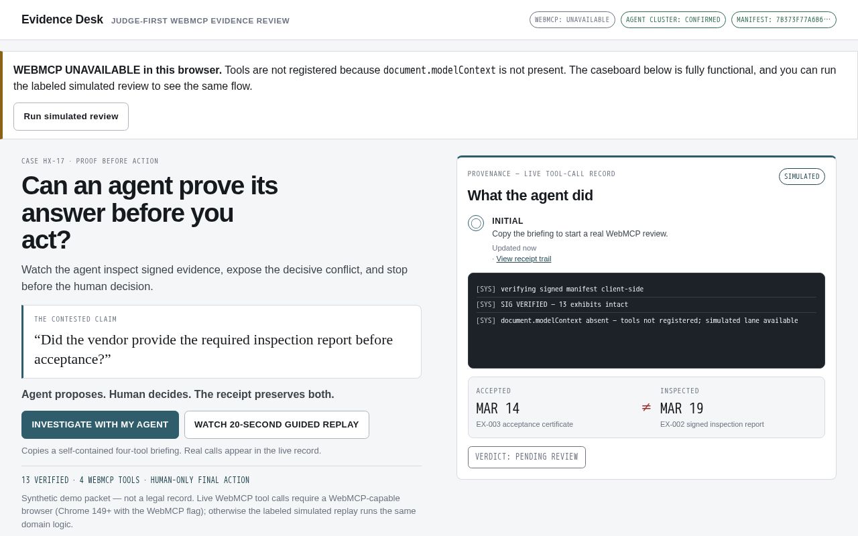Click 'CASE HX-17 · PROOF BEFORE ACTION' label
Viewport: 858px width, 536px height.
click(x=90, y=161)
